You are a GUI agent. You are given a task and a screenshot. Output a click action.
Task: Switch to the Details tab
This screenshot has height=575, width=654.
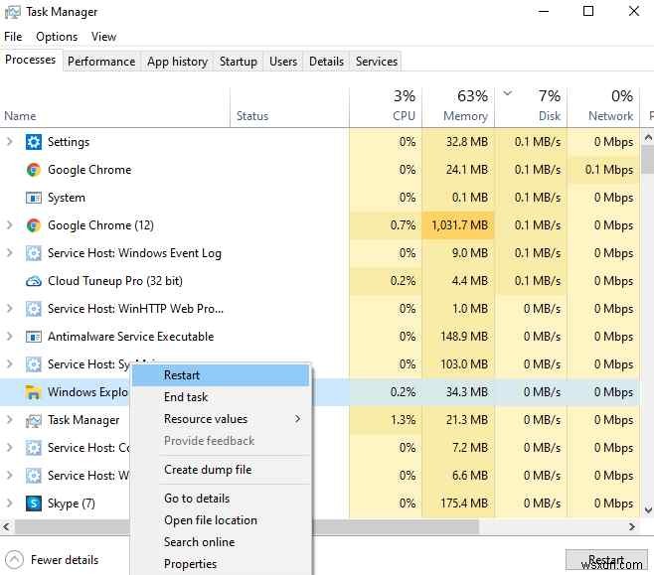coord(326,62)
